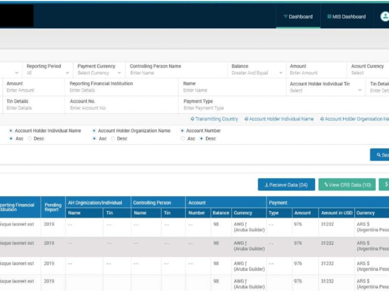Click 976 in the third table row
Screen dimensions: 389x291
point(298,263)
